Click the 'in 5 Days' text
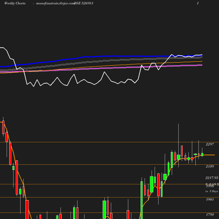219x219 pixels. coord(212,191)
